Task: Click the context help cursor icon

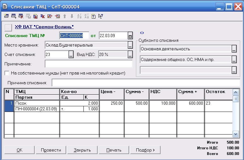Action: (101, 16)
